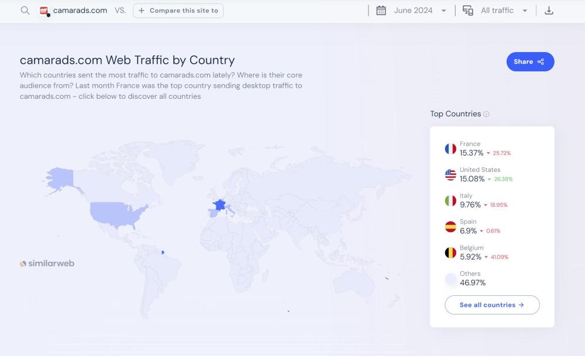The width and height of the screenshot is (585, 356).
Task: Click the United States flag icon
Action: click(450, 174)
